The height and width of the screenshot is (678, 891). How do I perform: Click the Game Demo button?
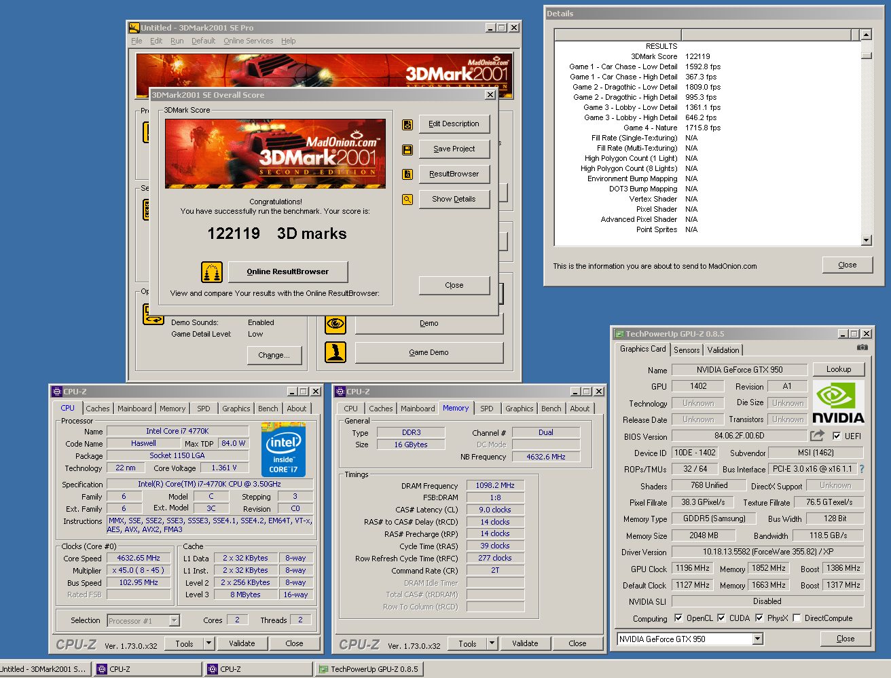(x=429, y=353)
